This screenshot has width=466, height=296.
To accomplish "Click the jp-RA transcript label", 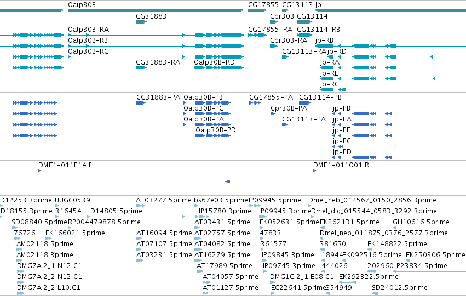I will [x=330, y=62].
